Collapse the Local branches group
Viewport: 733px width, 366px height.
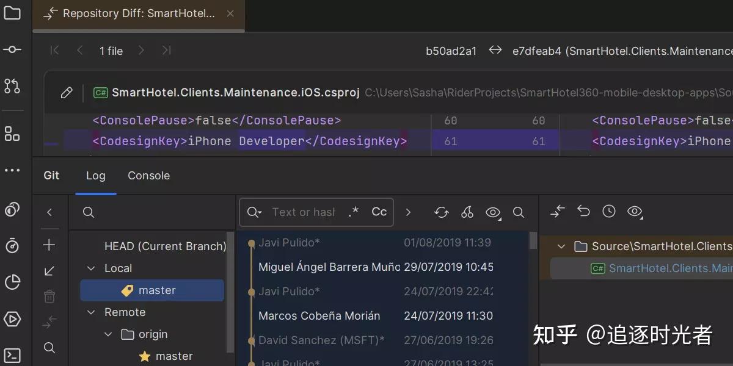90,268
